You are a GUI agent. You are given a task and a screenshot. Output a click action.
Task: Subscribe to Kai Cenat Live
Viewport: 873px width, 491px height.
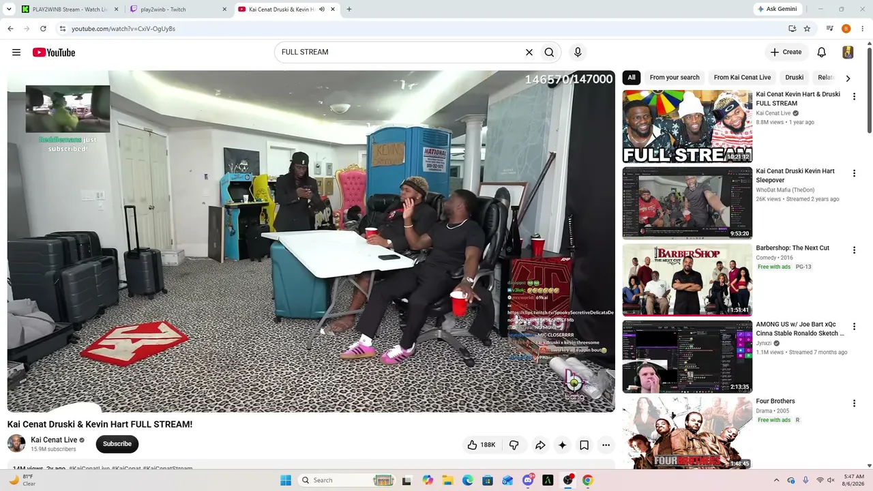coord(117,444)
